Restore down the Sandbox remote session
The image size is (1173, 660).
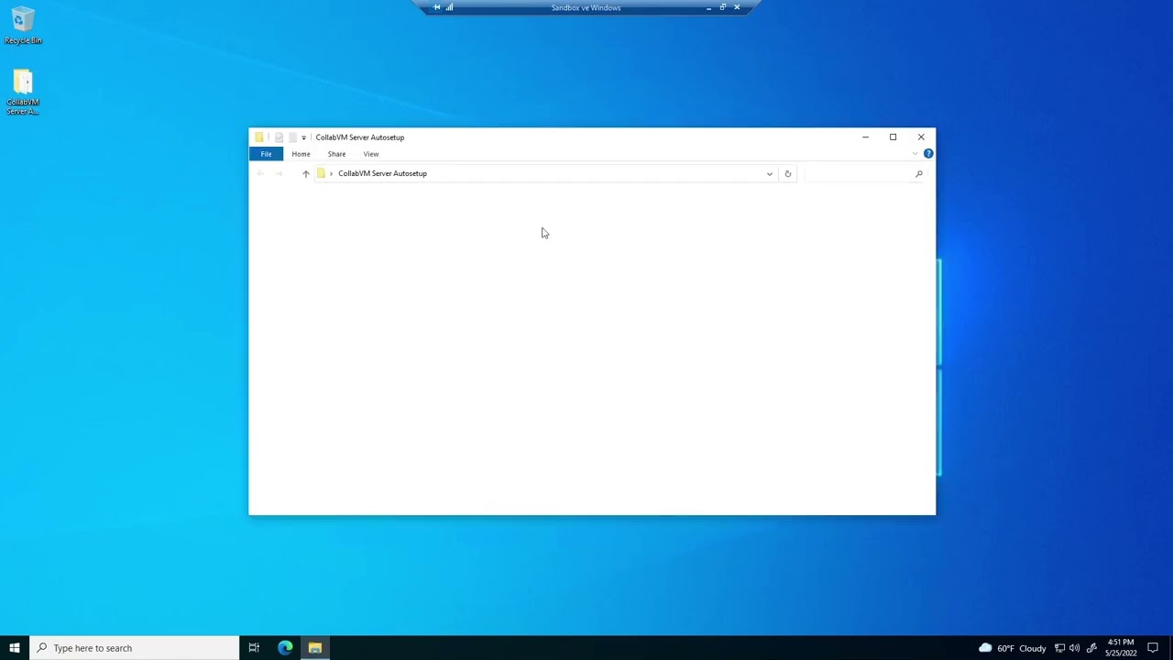point(722,7)
